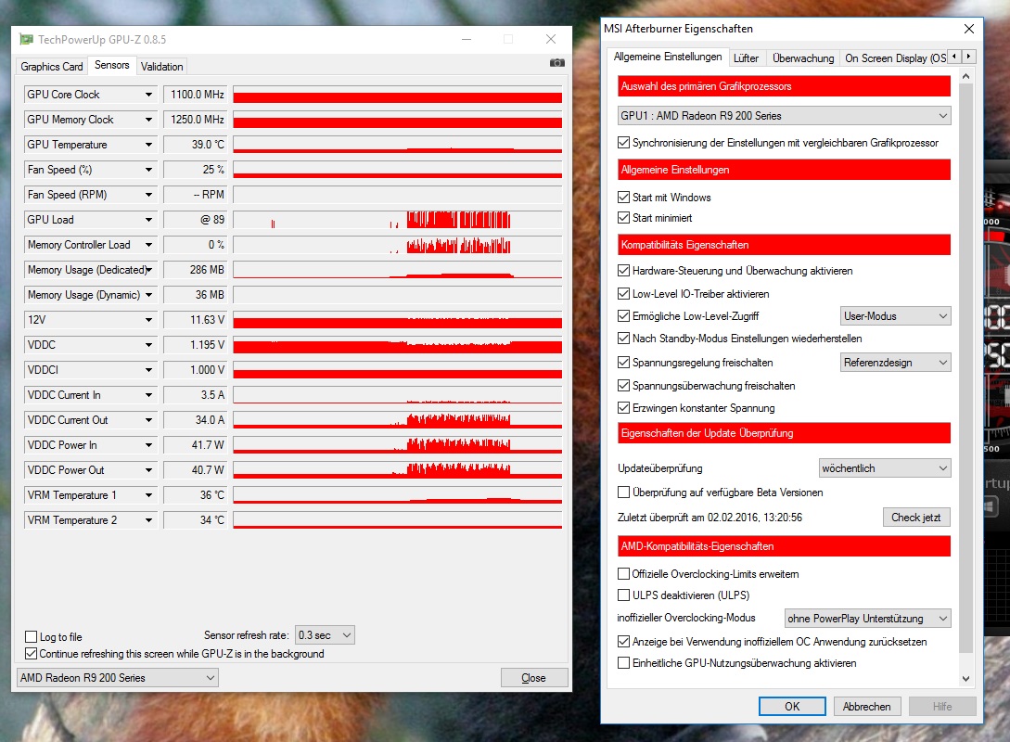
Task: Click the VDDC Power In graph
Action: (x=398, y=445)
